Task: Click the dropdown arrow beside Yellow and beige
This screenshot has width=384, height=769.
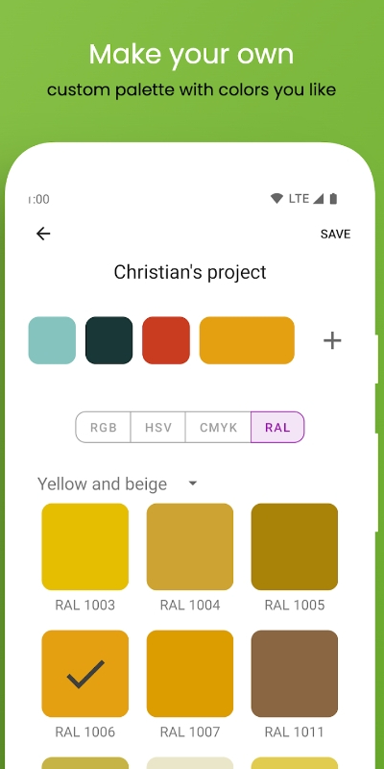Action: pos(193,484)
